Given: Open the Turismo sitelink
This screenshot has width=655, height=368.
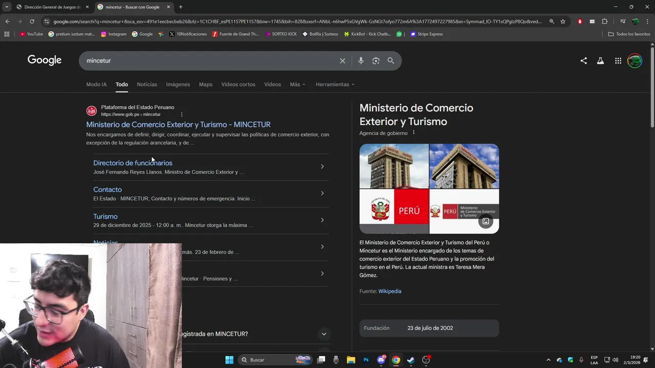Looking at the screenshot, I should click(105, 217).
